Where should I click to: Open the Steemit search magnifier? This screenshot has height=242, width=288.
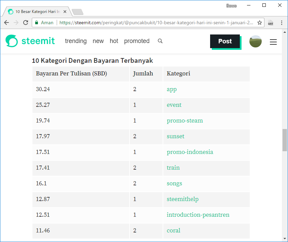[160, 41]
